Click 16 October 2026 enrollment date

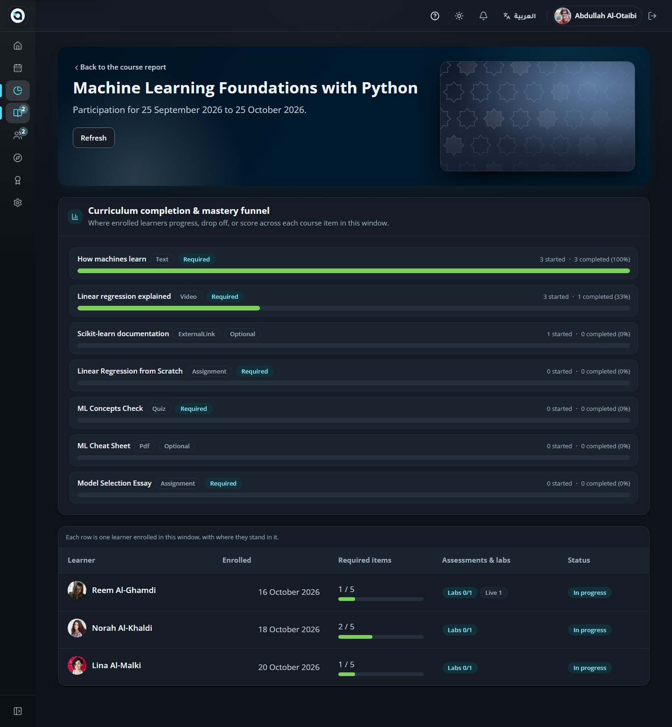point(289,592)
